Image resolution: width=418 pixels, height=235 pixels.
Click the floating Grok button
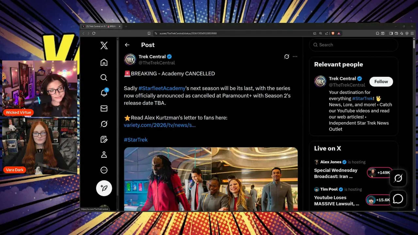398,178
